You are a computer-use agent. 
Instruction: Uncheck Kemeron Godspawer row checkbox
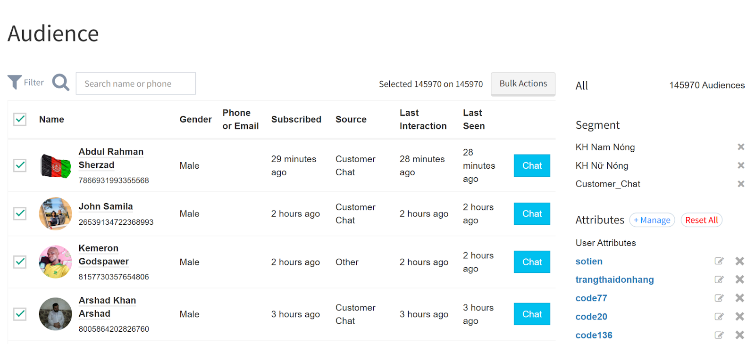point(20,262)
